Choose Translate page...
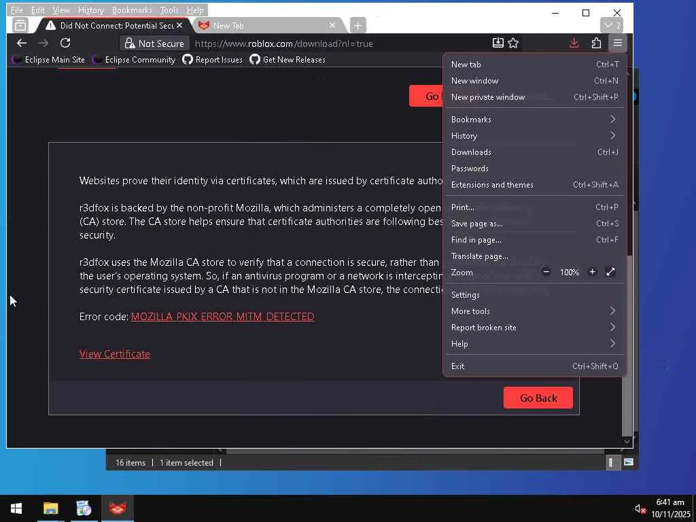Screen dimensions: 696x522 tap(534, 256)
